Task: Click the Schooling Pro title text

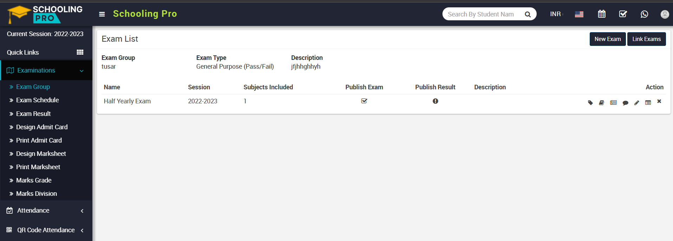Action: pos(145,14)
